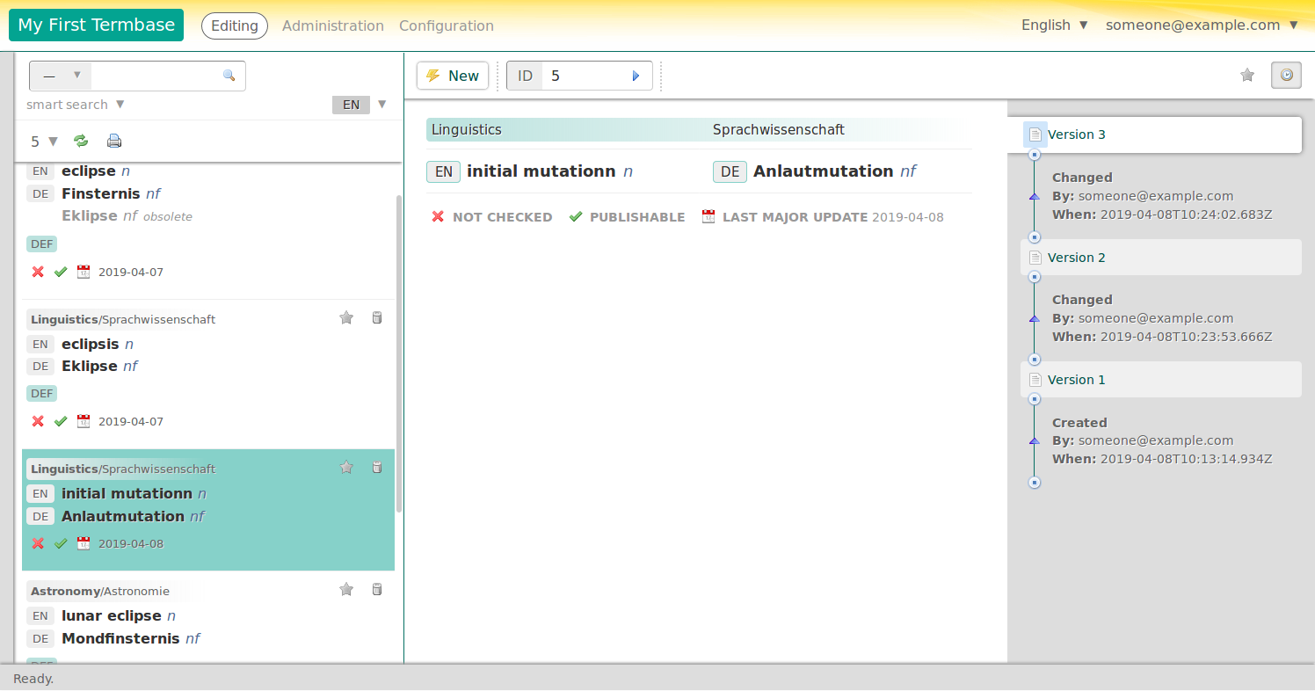Toggle publishable status via green checkmark
Image resolution: width=1315 pixels, height=691 pixels.
pyautogui.click(x=576, y=216)
